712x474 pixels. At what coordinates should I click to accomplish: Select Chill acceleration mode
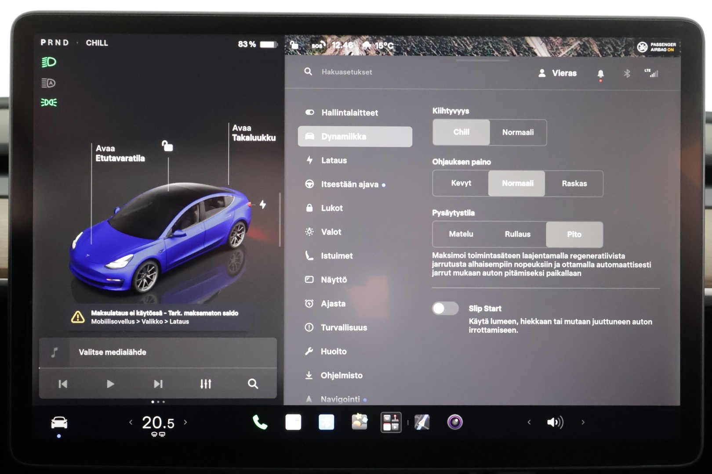tap(461, 132)
